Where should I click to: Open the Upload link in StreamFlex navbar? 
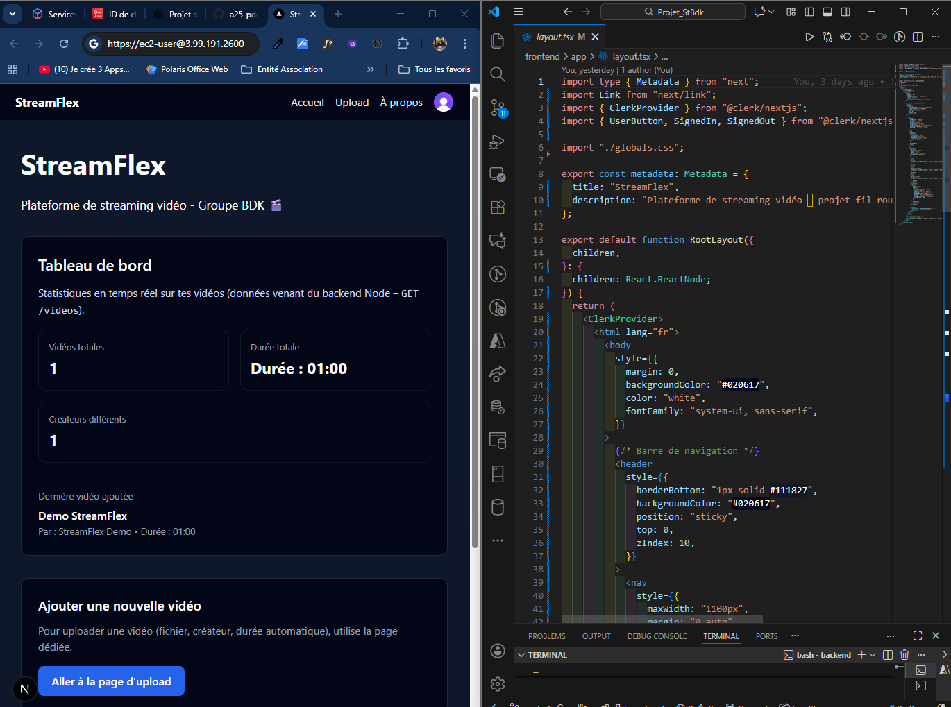(352, 103)
